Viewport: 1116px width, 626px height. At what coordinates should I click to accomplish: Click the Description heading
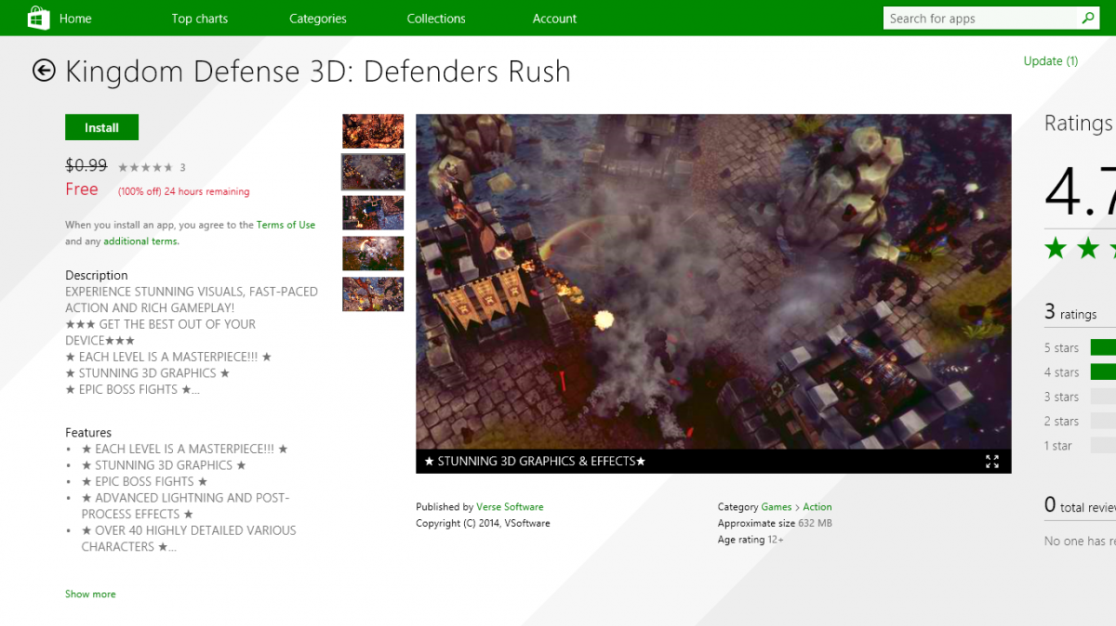[x=97, y=275]
